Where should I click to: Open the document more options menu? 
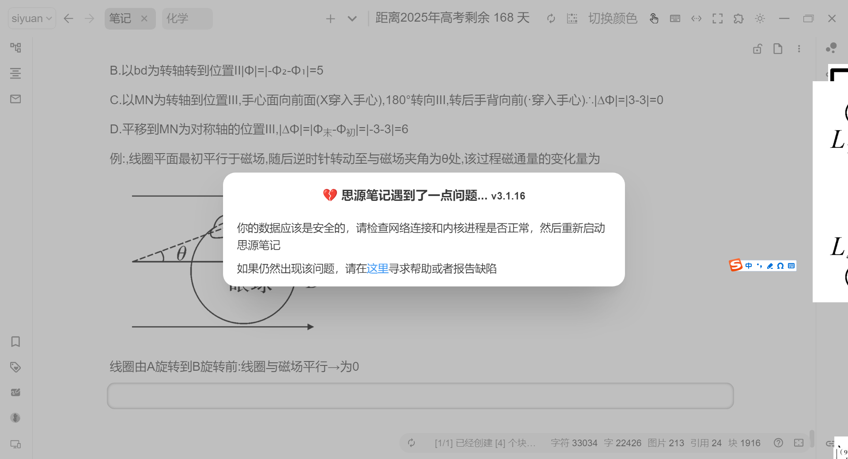pos(799,49)
